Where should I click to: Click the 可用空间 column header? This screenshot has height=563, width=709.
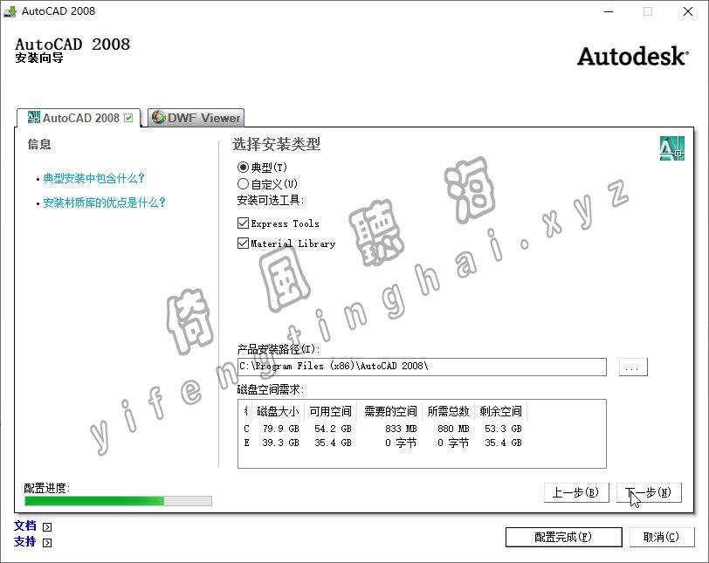331,411
